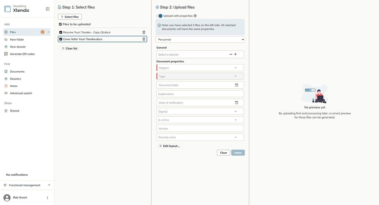The image size is (379, 205).
Task: Open the Security zone dropdown
Action: (200, 137)
